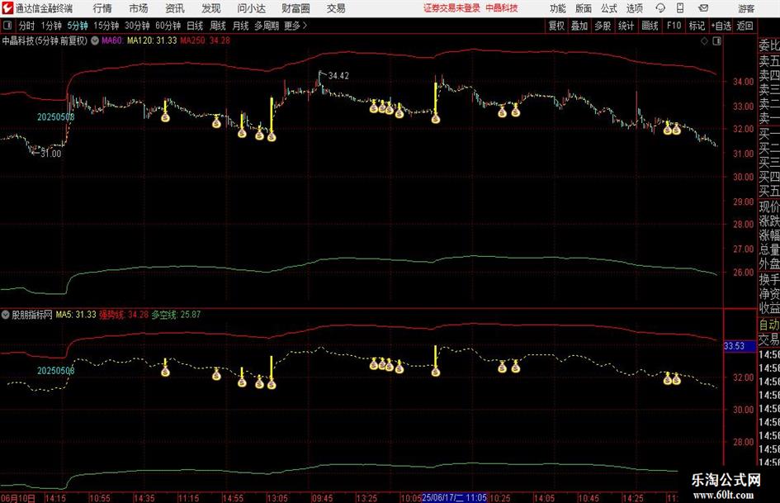Switch to 周线 weekly chart
Screen dimensions: 780x503
[217, 26]
